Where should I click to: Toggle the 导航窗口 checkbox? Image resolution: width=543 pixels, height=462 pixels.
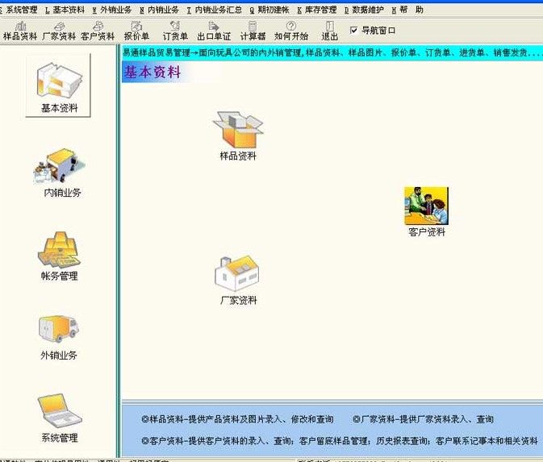[354, 31]
